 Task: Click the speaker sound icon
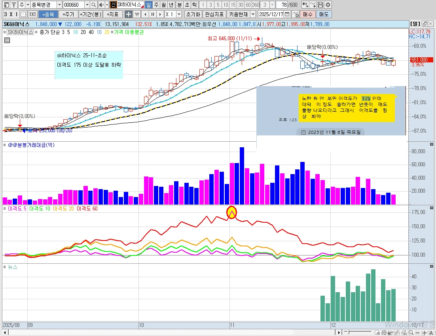[x=101, y=5]
